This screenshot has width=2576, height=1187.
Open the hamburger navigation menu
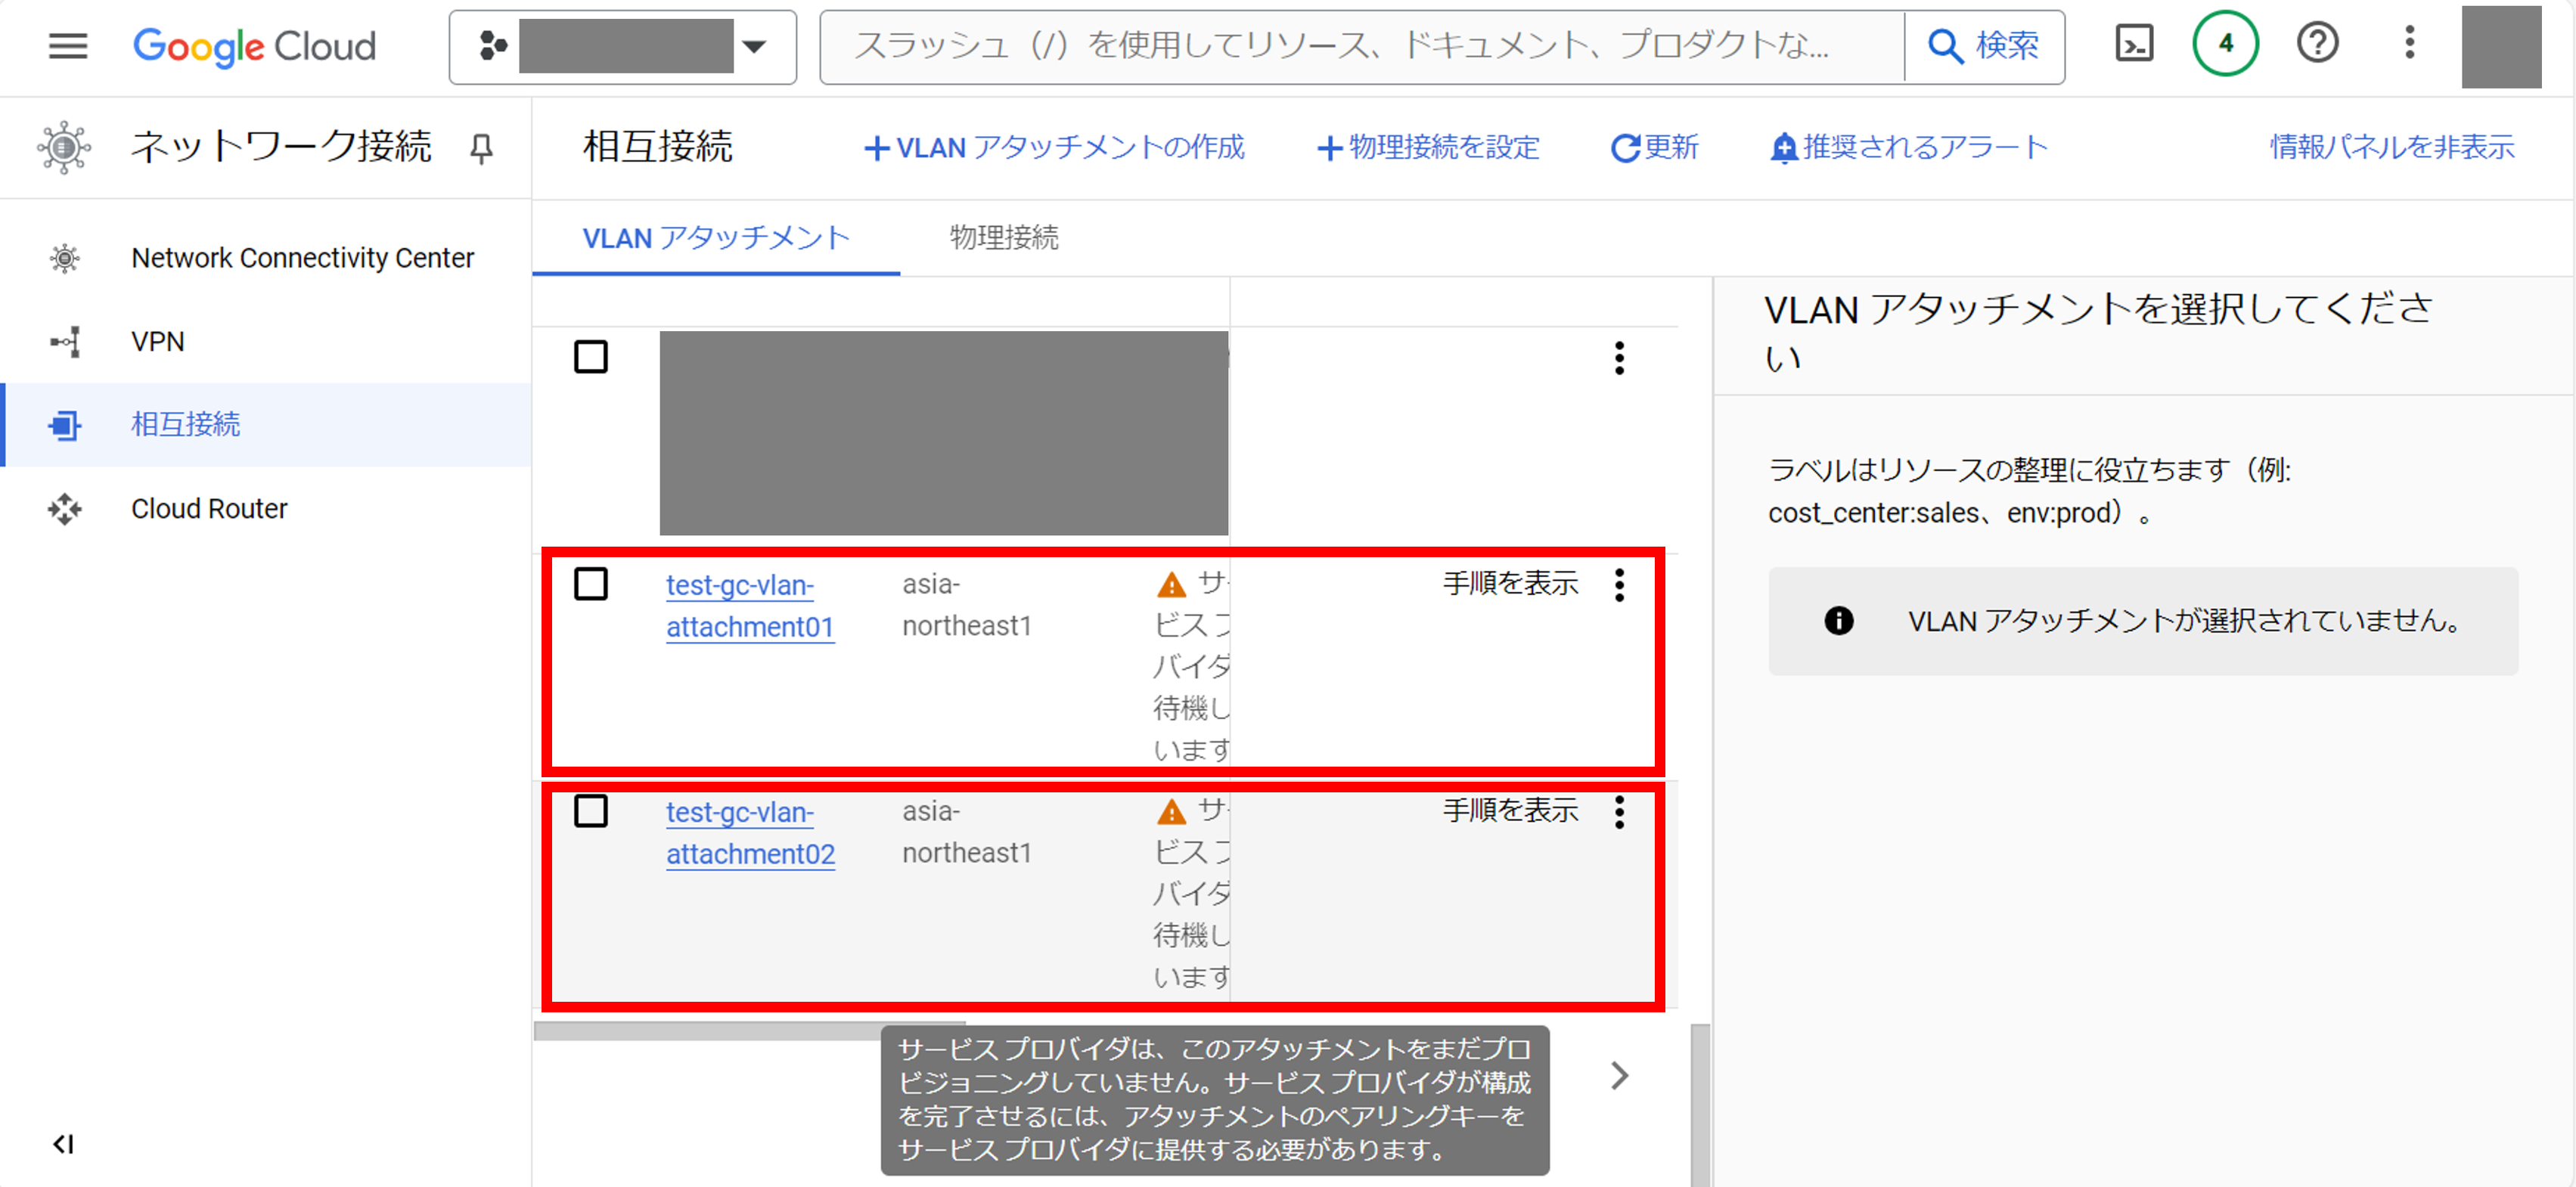67,46
